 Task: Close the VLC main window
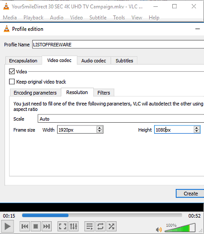point(194,6)
